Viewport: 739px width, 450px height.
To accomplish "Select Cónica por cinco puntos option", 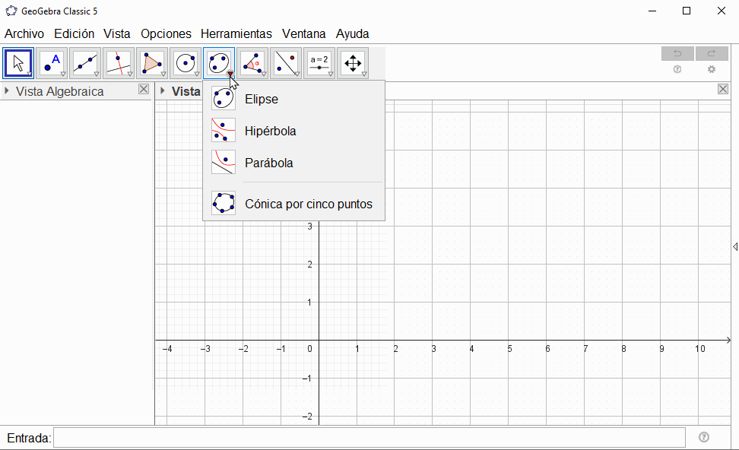I will coord(308,204).
